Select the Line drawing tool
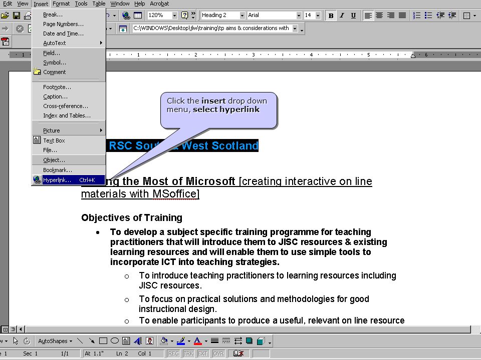 pos(80,341)
